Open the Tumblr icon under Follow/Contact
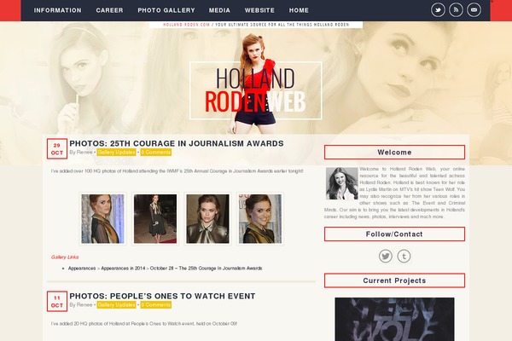The width and height of the screenshot is (512, 341). click(x=404, y=256)
